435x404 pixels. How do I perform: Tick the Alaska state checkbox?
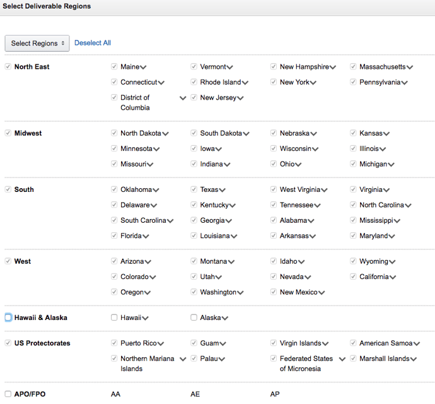point(194,318)
